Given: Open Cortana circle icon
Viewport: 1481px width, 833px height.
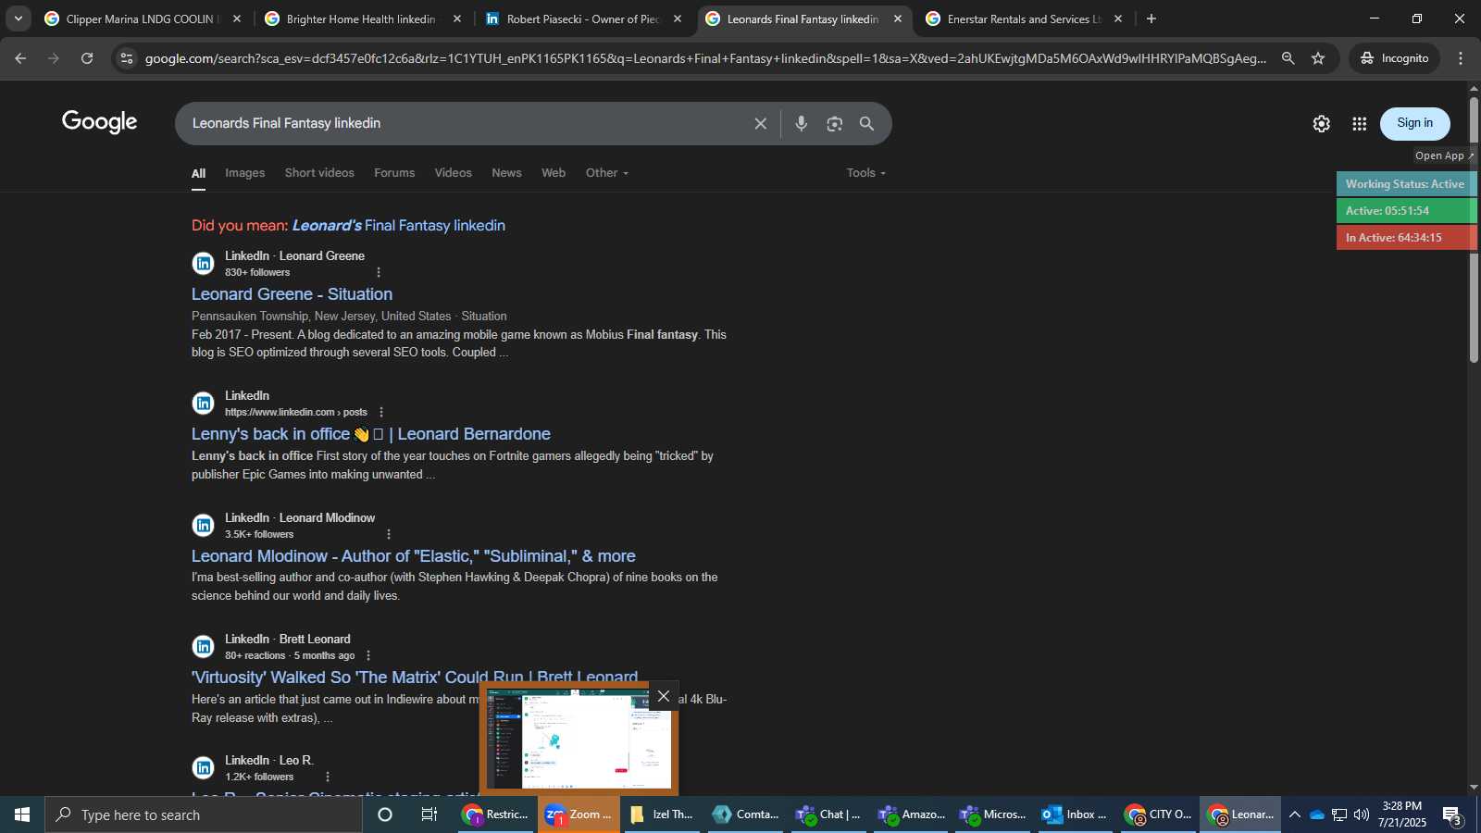Looking at the screenshot, I should click(x=385, y=814).
